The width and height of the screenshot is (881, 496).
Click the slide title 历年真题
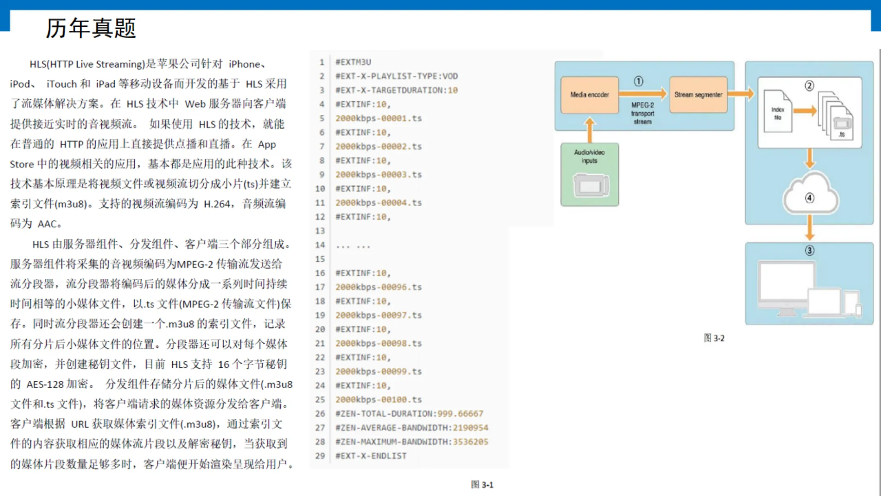tap(91, 28)
